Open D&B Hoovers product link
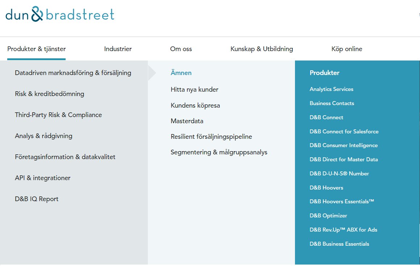 327,188
